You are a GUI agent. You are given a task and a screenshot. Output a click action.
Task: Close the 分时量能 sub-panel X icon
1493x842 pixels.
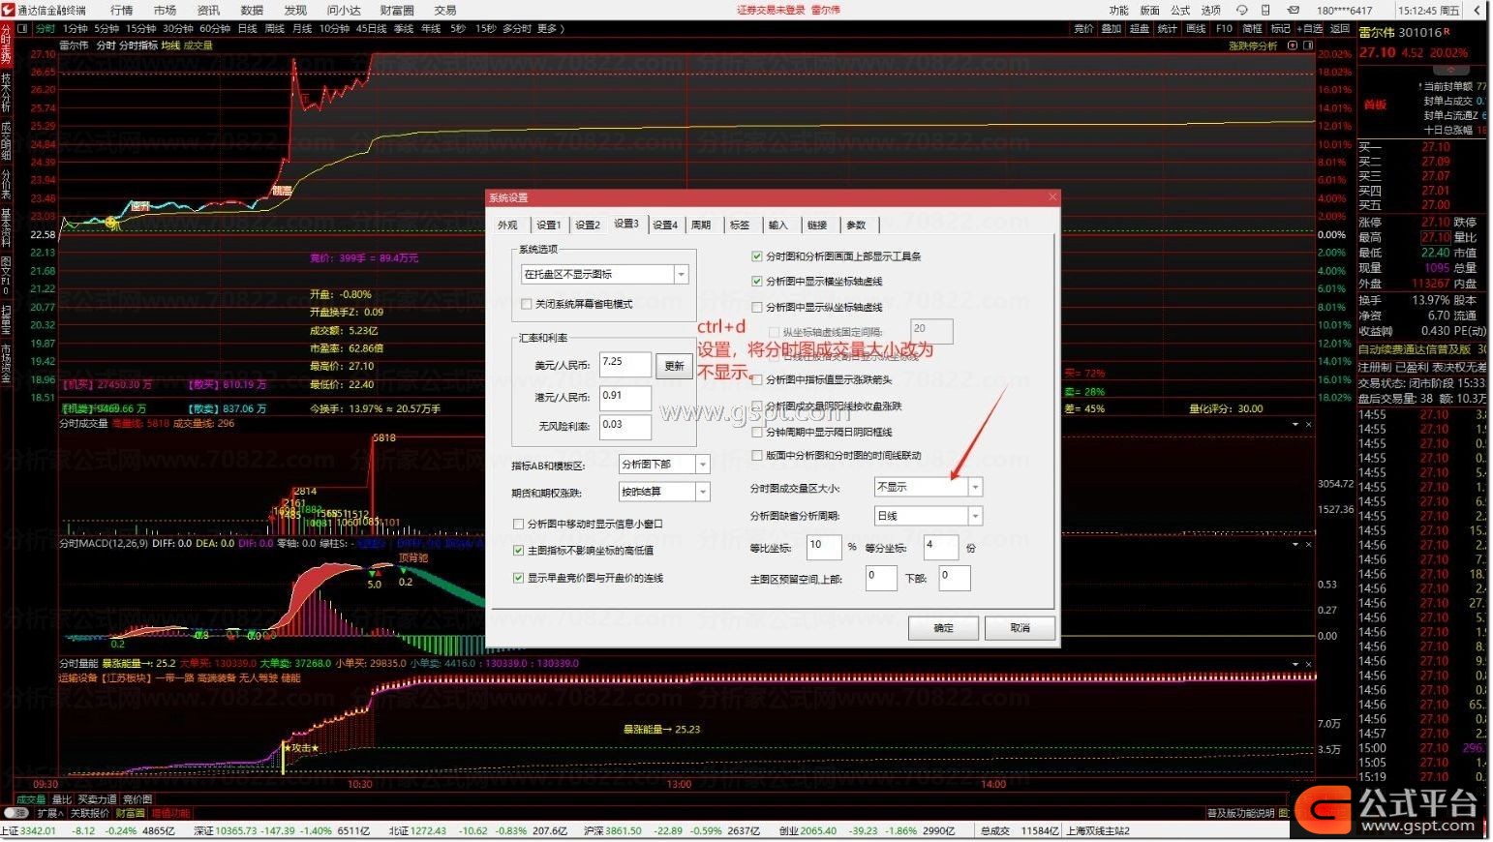1309,664
